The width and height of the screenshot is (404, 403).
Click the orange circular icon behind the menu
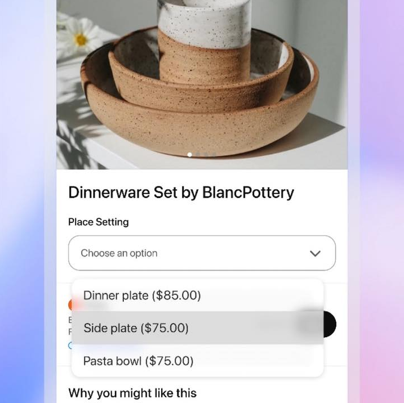tap(70, 305)
